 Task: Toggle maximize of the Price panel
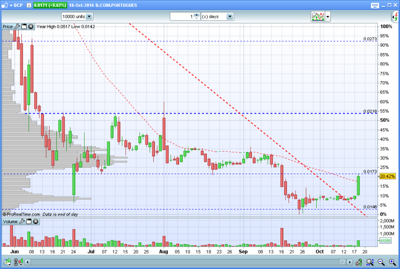(x=24, y=26)
